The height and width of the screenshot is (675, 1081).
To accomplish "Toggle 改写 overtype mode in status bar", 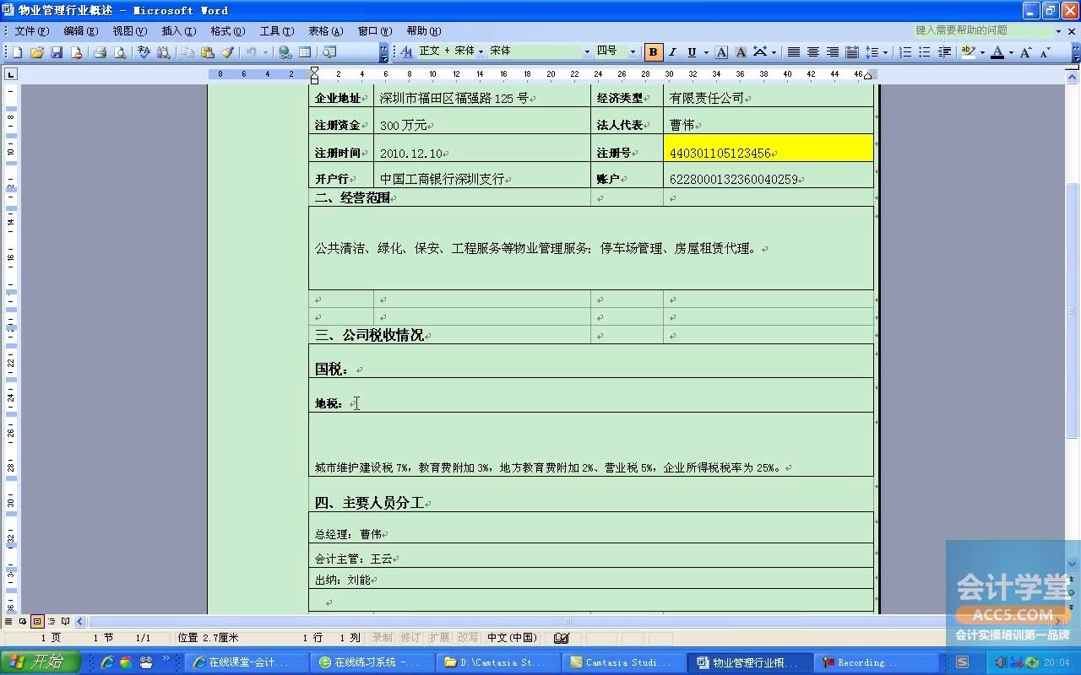I will tap(468, 638).
